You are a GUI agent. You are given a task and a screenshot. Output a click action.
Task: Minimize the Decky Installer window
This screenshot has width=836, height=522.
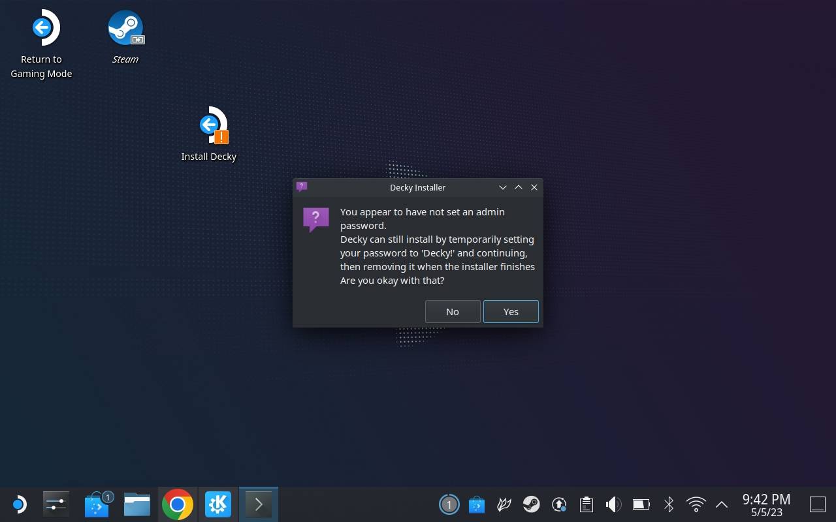[503, 187]
